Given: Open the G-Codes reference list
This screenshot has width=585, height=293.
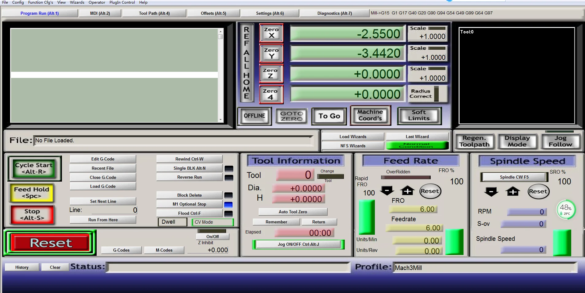Looking at the screenshot, I should 121,250.
